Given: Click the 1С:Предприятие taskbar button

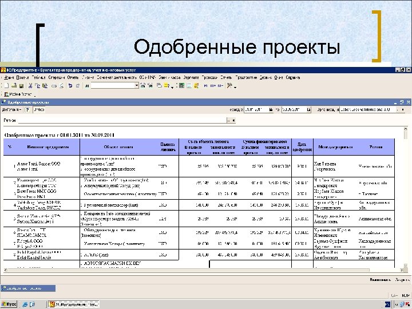Looking at the screenshot, I should [74, 304].
